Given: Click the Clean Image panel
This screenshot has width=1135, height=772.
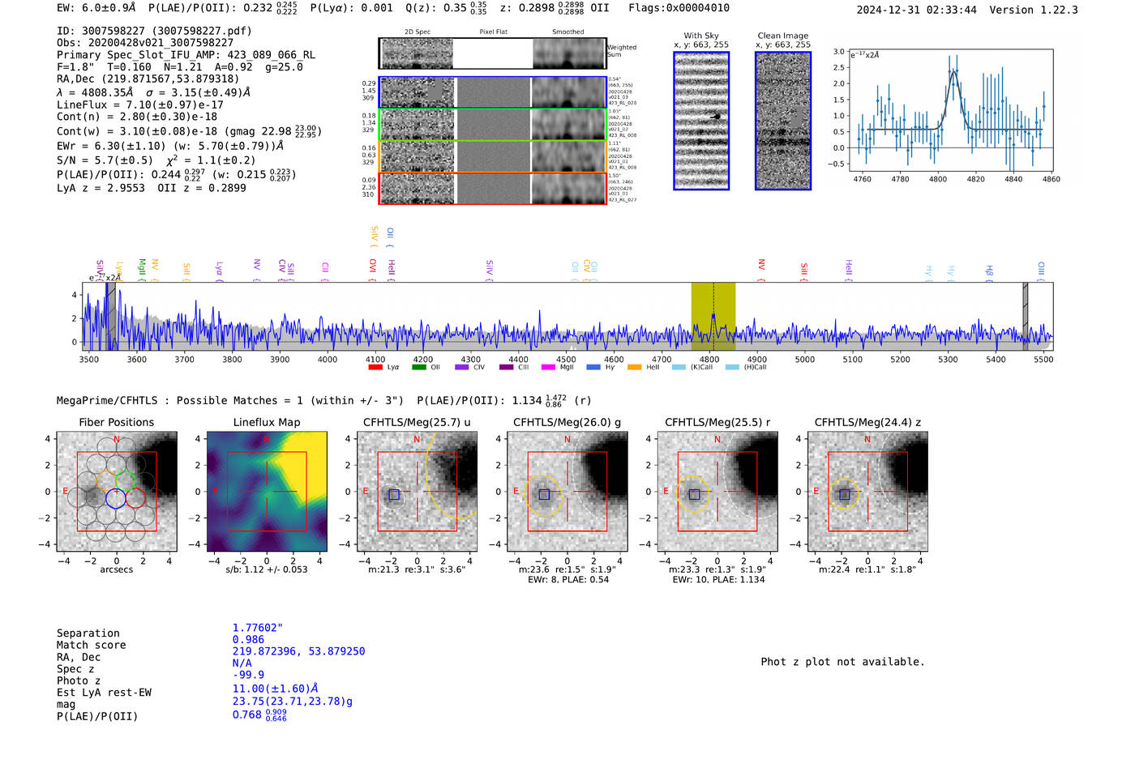Looking at the screenshot, I should 783,121.
